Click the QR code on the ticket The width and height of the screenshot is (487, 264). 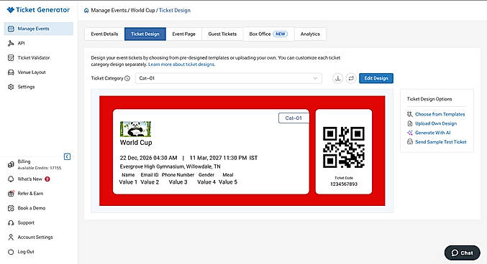pyautogui.click(x=344, y=147)
